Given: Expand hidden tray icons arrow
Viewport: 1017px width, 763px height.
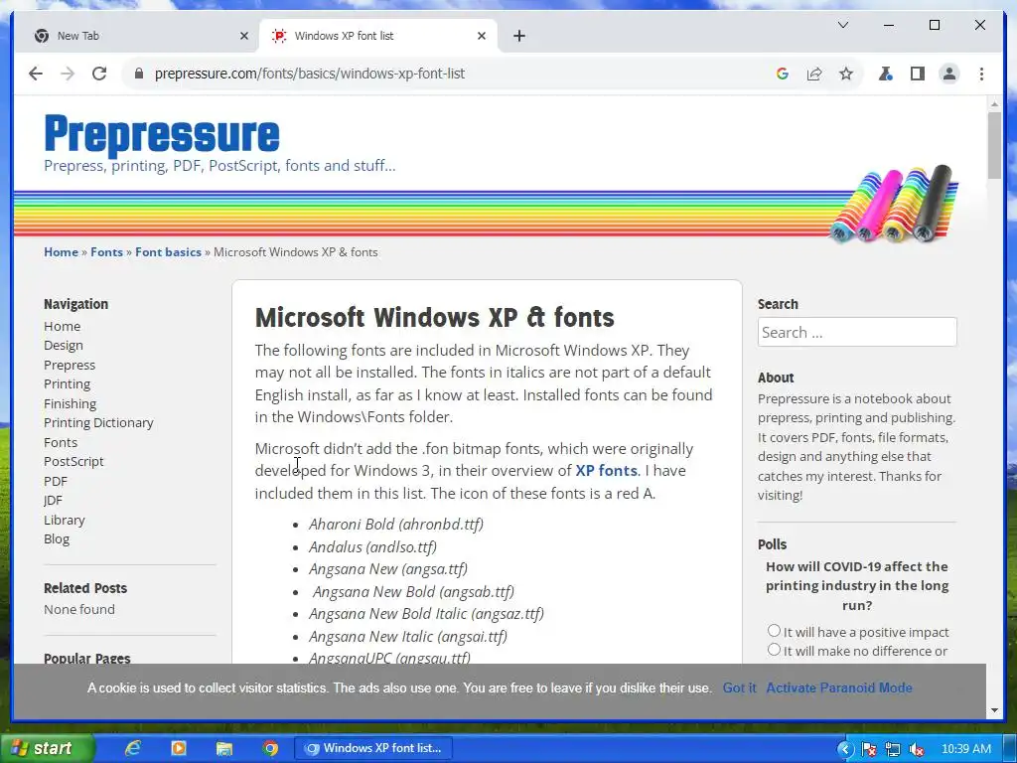Looking at the screenshot, I should point(844,749).
